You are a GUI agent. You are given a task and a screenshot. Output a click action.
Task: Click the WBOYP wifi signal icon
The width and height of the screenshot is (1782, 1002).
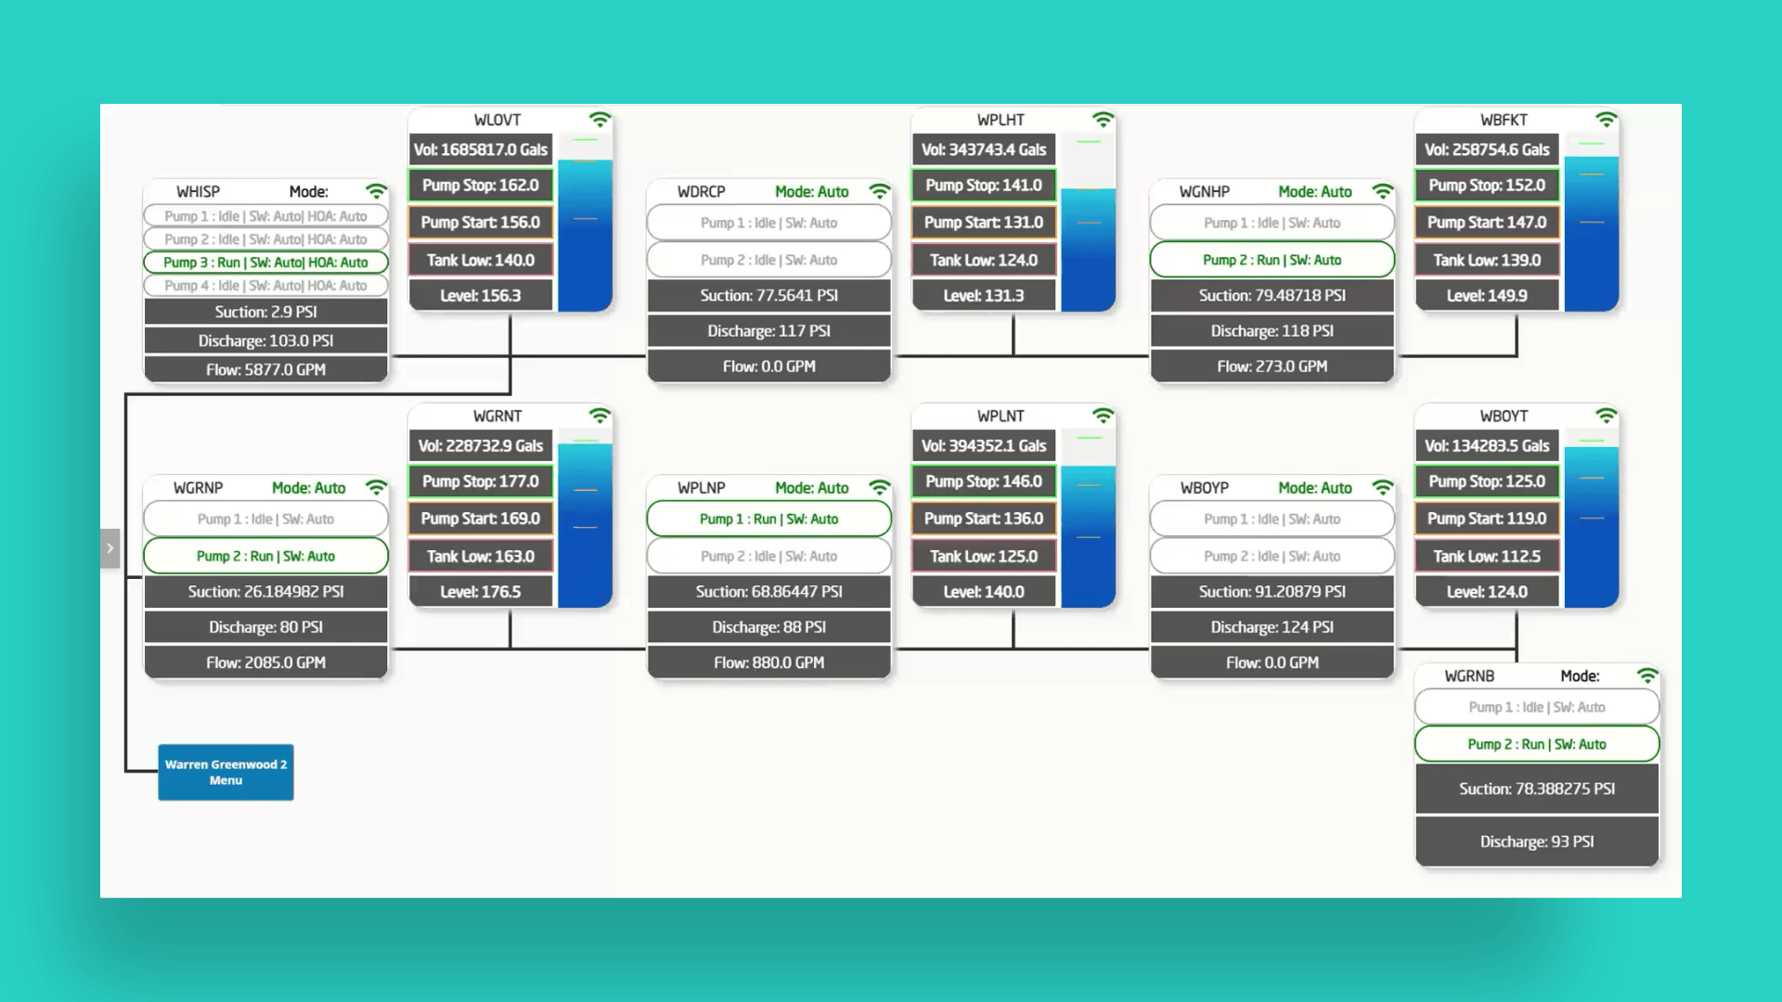point(1382,487)
